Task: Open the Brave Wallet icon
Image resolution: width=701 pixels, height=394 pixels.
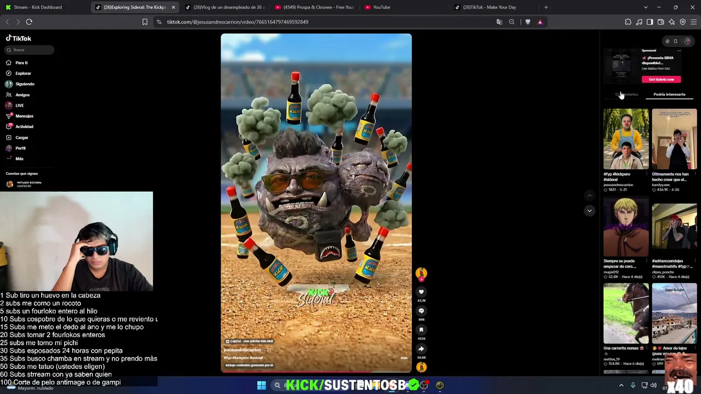Action: 661,22
